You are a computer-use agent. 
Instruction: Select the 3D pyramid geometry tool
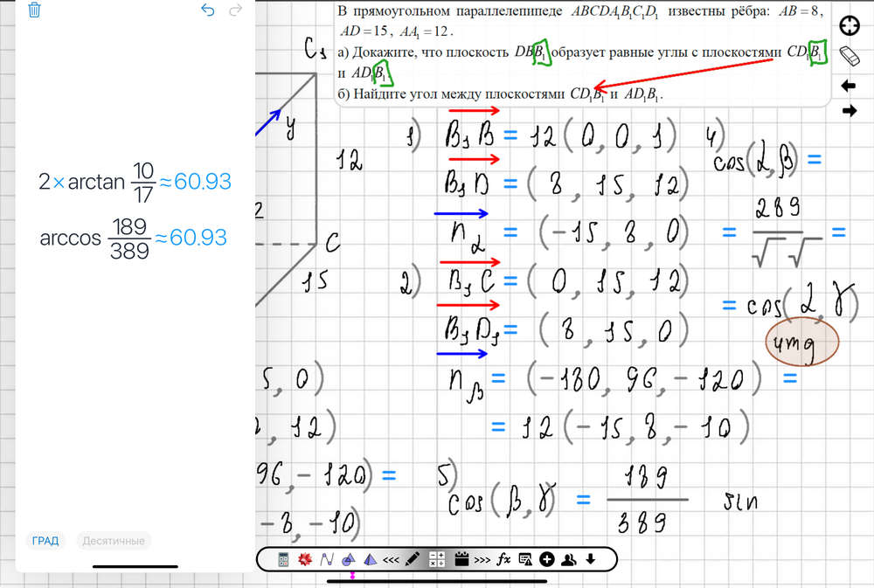pos(370,559)
